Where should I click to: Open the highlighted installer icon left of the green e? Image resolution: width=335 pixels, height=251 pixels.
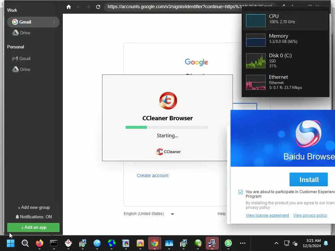(x=212, y=243)
